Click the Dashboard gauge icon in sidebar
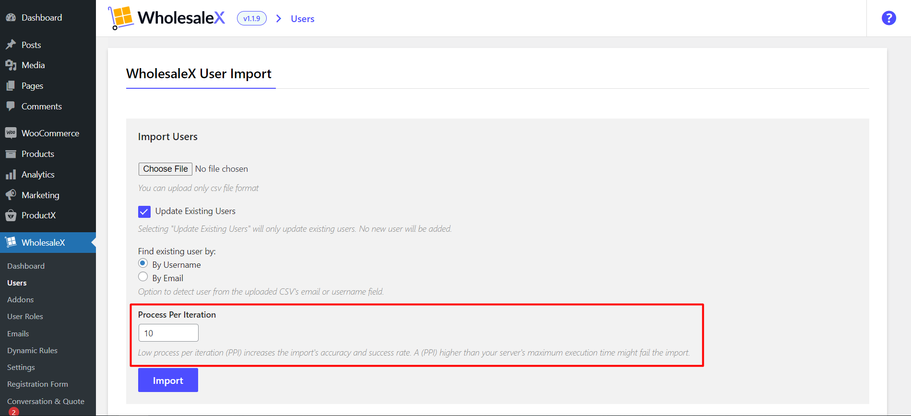Screen dimensions: 911x416 tap(11, 18)
